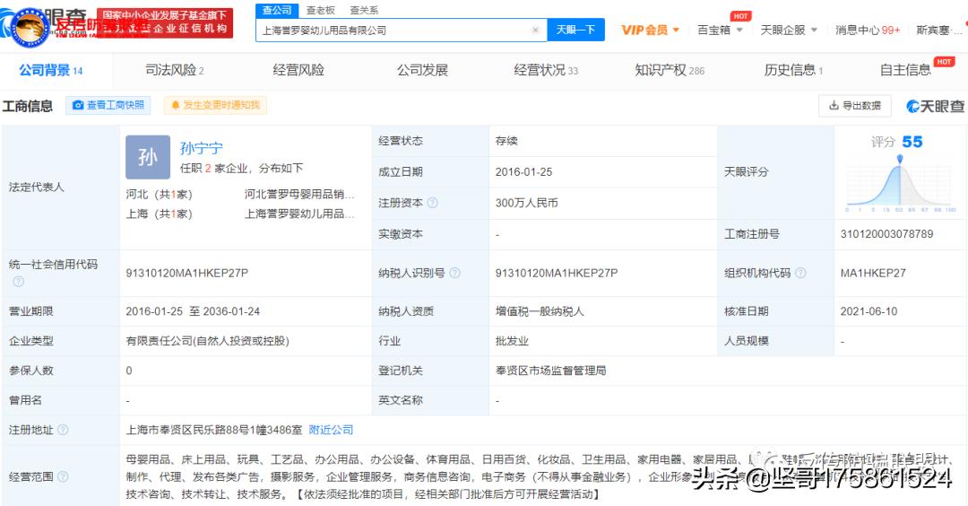The image size is (968, 506).
Task: Click the 工商注册号 value 310120003078789
Action: [886, 234]
